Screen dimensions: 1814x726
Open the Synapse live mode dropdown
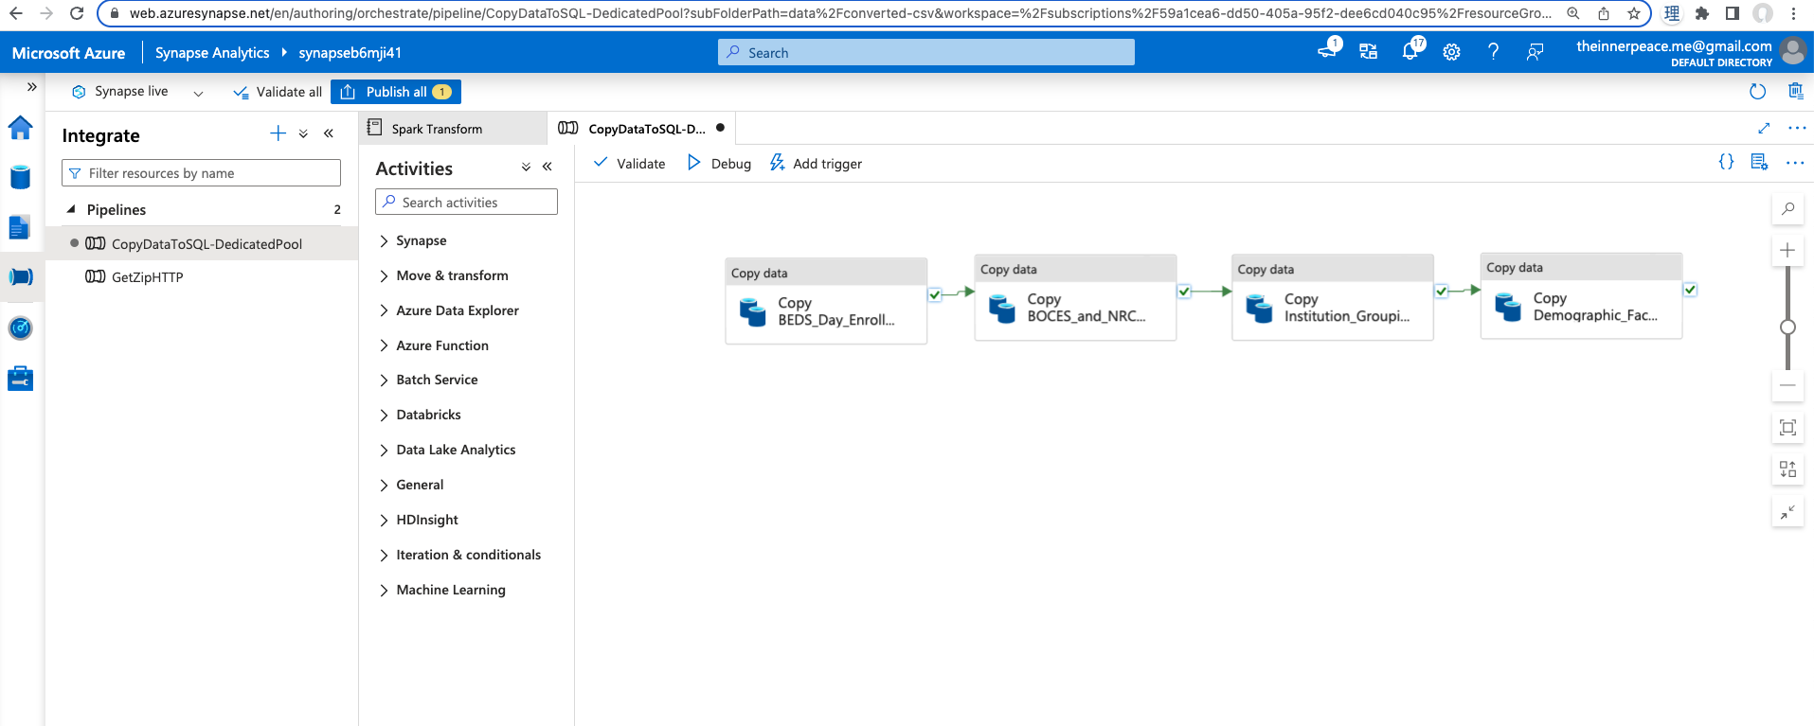[198, 93]
